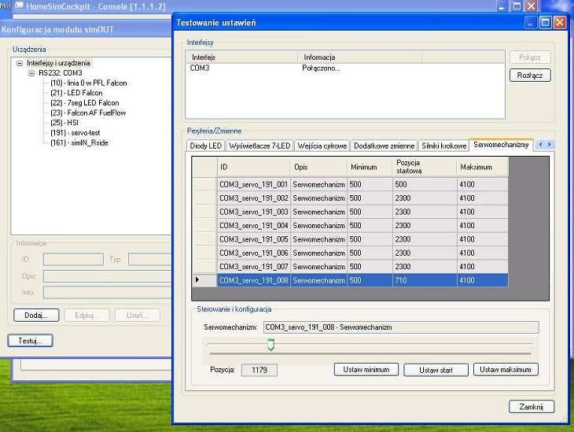This screenshot has width=574, height=432.
Task: Select row COM3_servo_191_003 in the table
Action: tap(253, 212)
